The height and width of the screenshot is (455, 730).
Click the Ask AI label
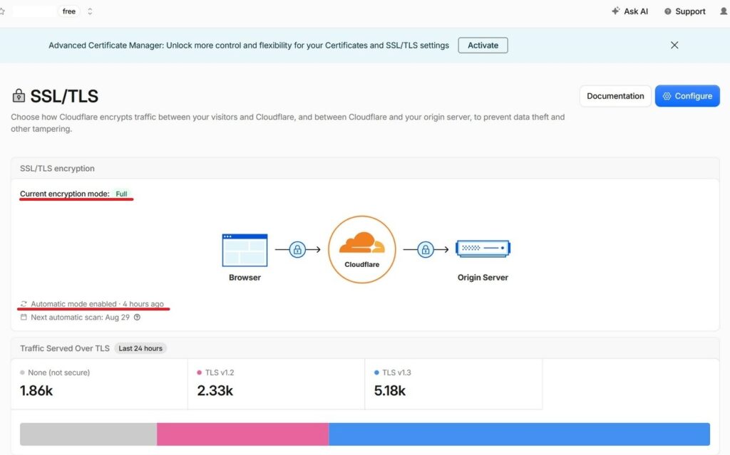click(x=636, y=11)
